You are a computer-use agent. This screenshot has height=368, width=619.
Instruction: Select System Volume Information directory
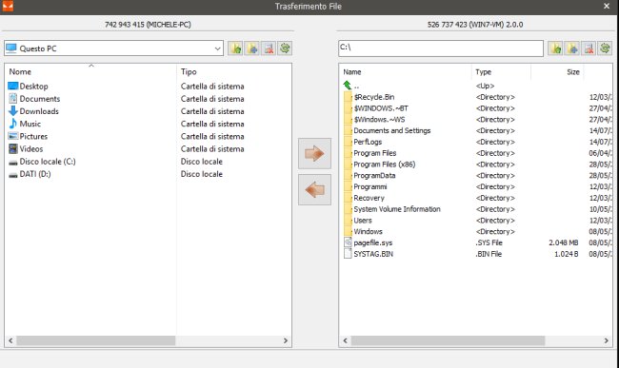click(397, 209)
